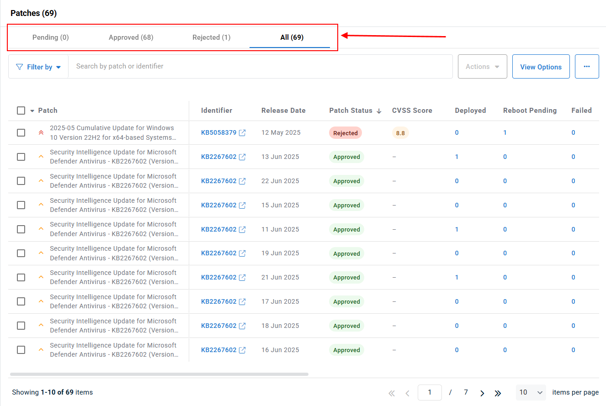Switch to the Pending (0) tab

tap(51, 37)
